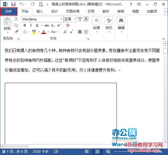Viewport: 168px width, 155px height.
Task: Select the Format Painter brush
Action: [x=16, y=32]
